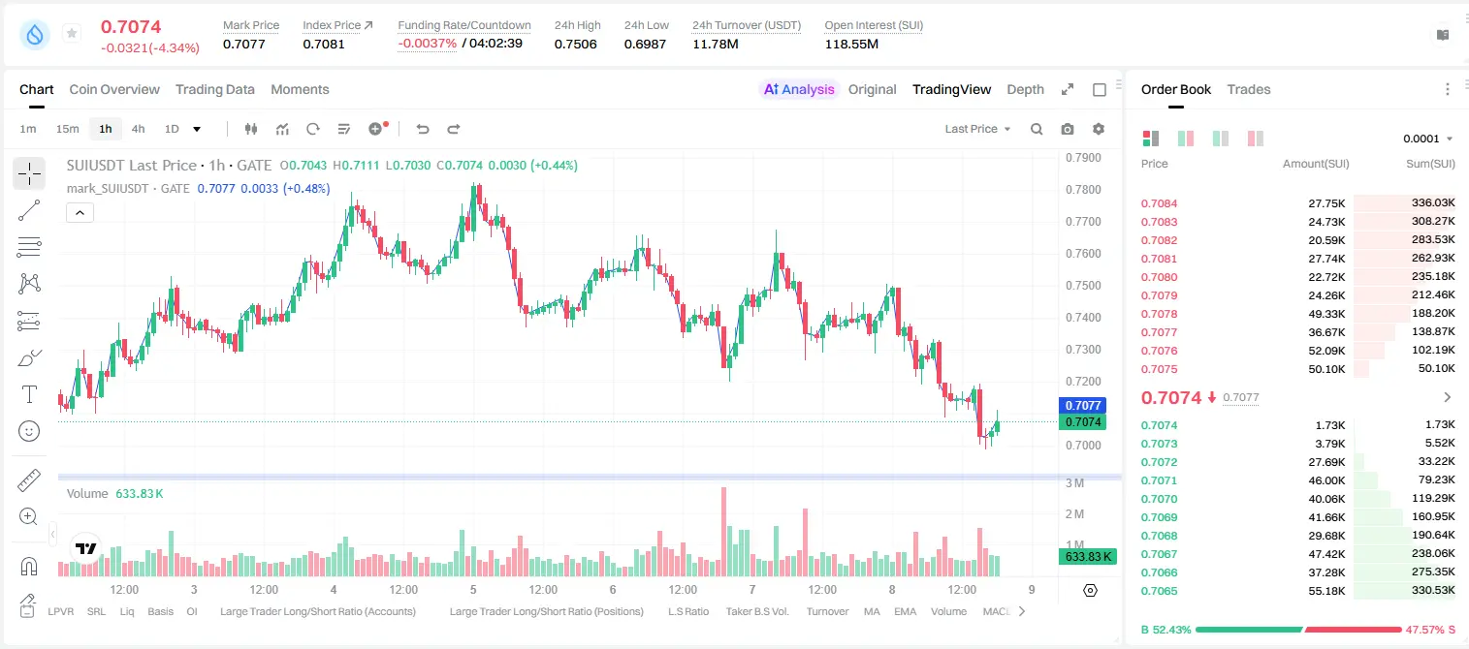Viewport: 1469px width, 649px height.
Task: Add SUI to favorites with star icon
Action: [72, 34]
